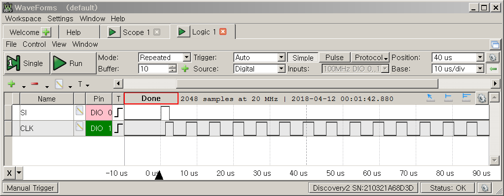
Task: Click the vertical scrollbar down arrow
Action: (494, 161)
